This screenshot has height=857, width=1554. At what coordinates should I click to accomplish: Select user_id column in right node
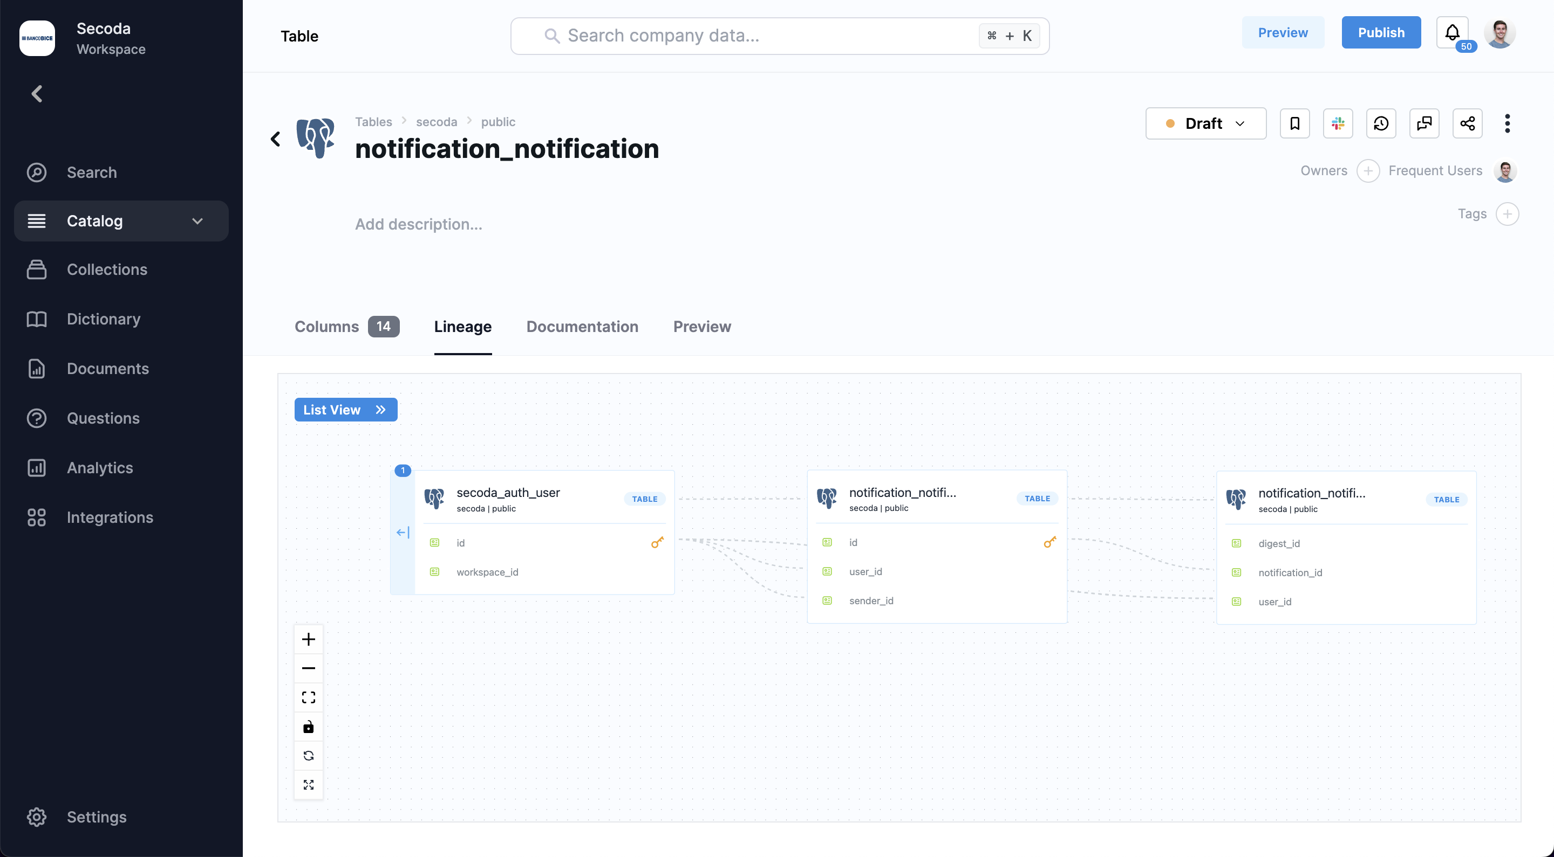click(1274, 602)
